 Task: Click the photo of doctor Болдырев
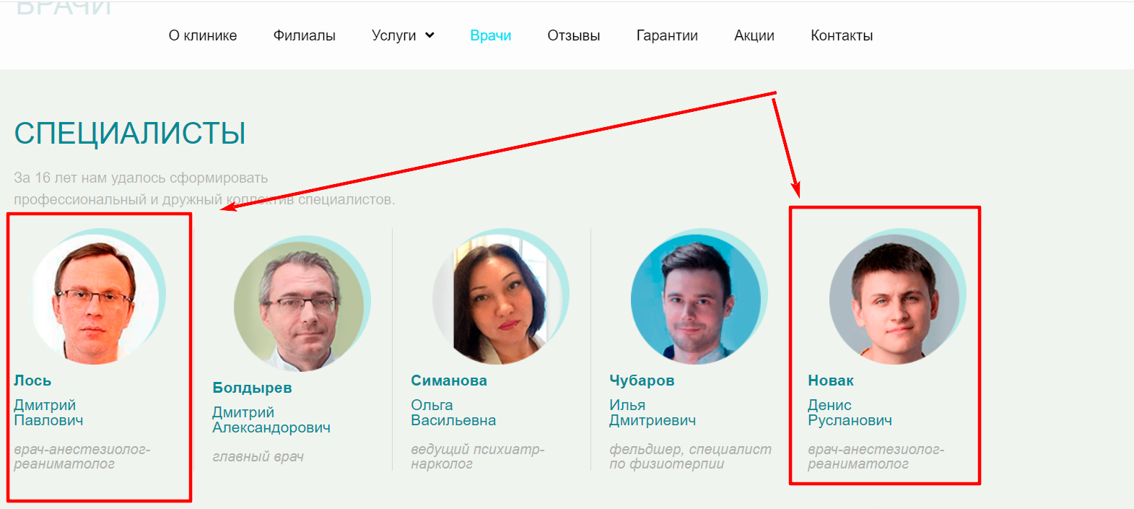click(299, 306)
